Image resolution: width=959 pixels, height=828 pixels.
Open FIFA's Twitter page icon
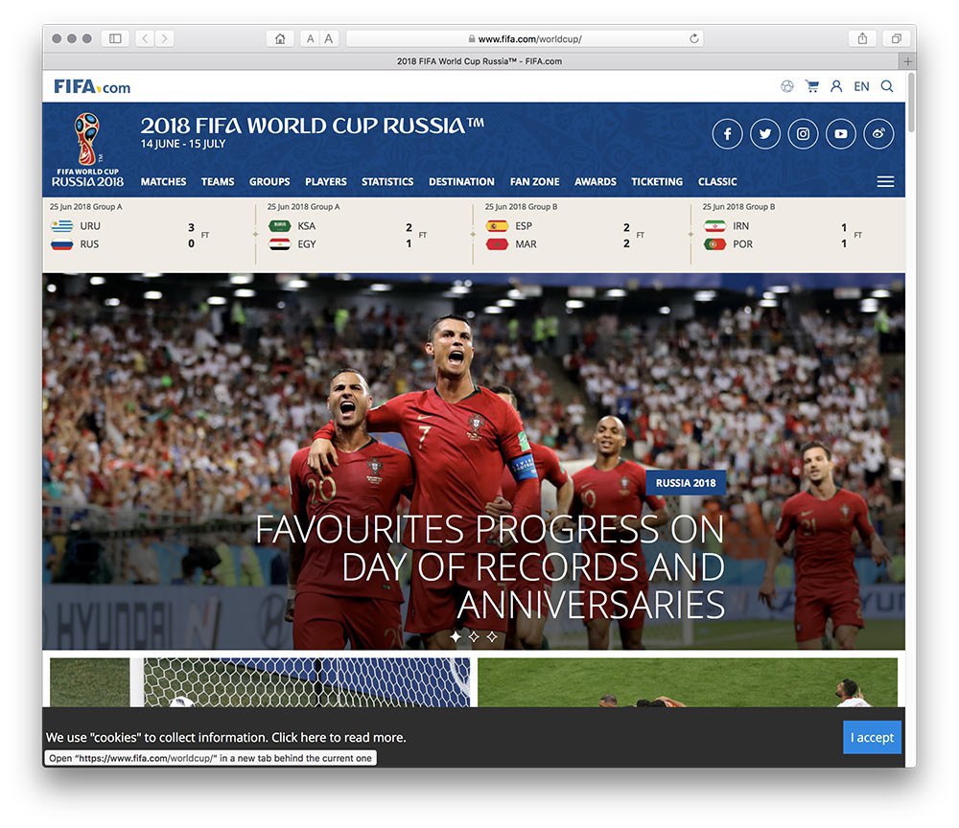coord(765,134)
